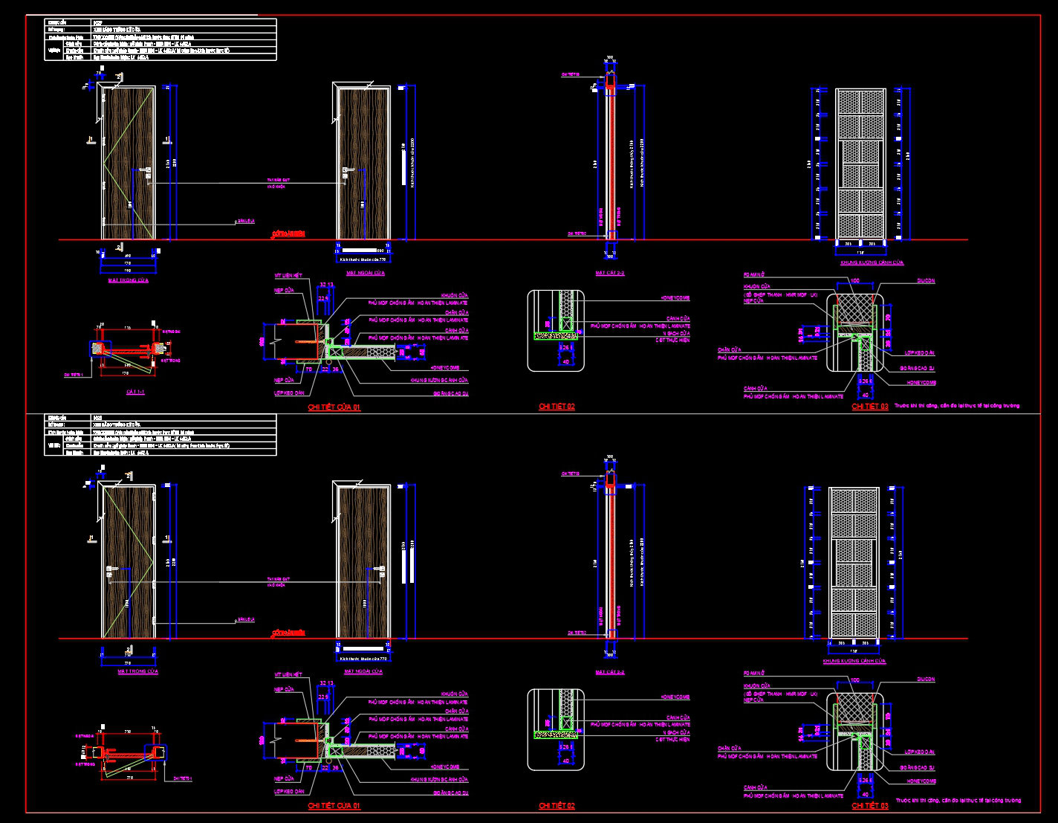
Task: Select the lower sheet's 'MẶT TRONG CỬA' title
Action: [138, 671]
